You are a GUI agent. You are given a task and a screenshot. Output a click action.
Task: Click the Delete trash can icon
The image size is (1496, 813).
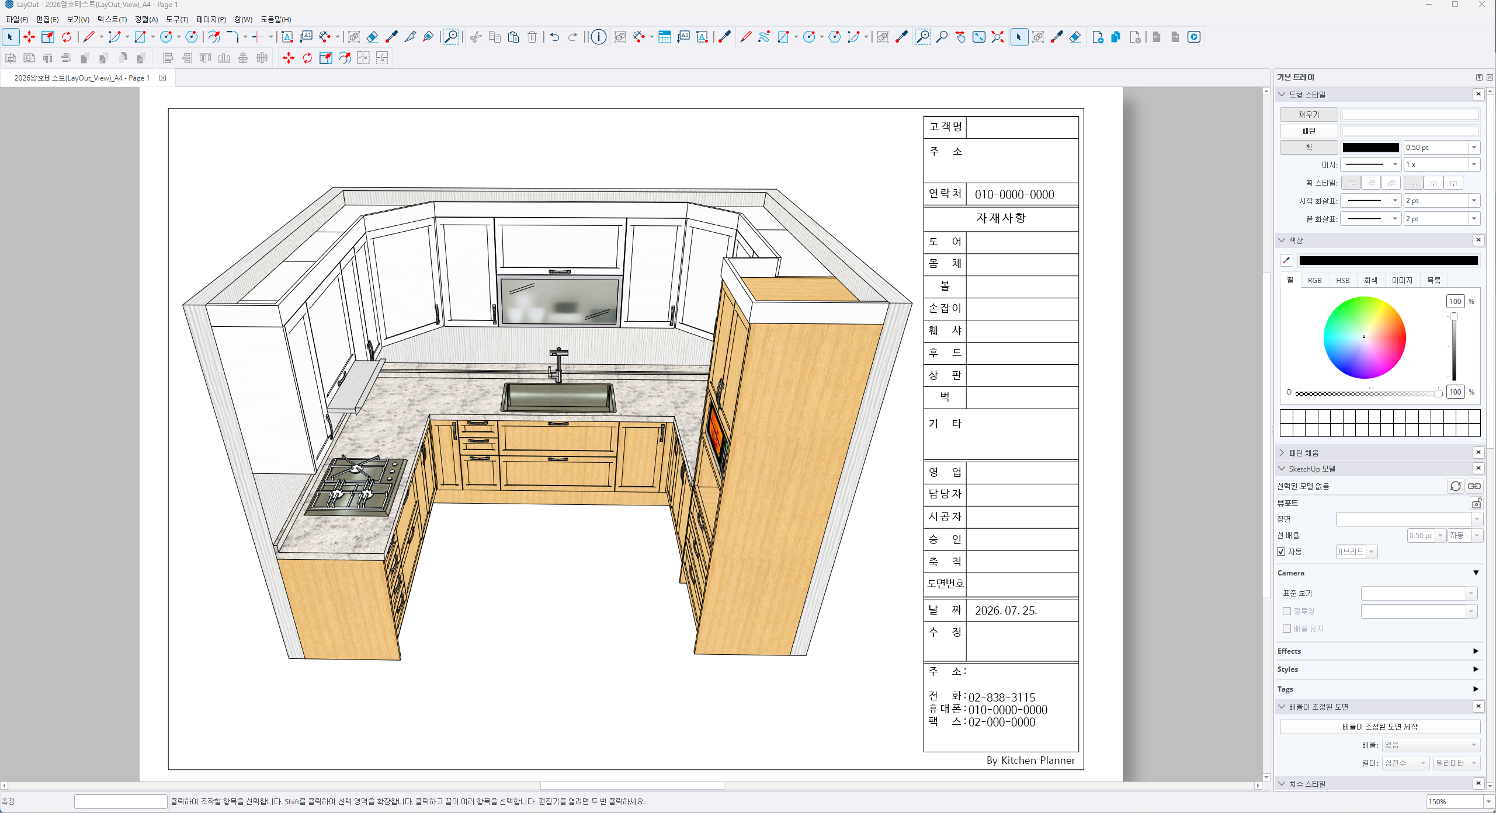532,37
